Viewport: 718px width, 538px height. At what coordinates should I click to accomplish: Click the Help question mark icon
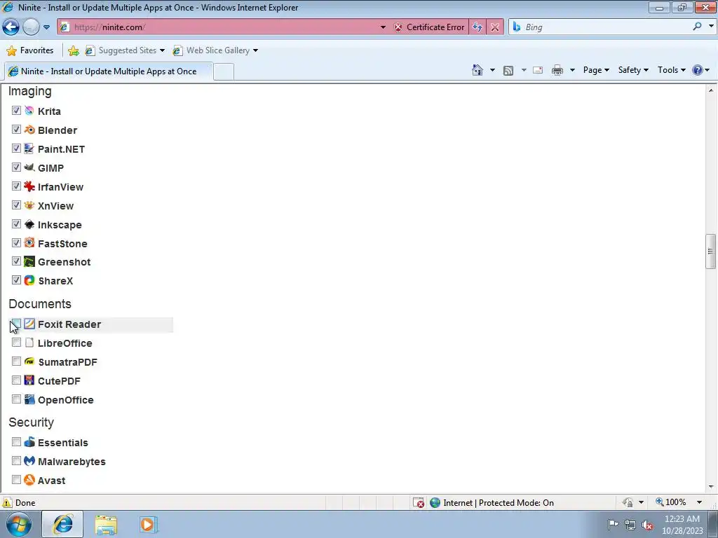pyautogui.click(x=698, y=70)
